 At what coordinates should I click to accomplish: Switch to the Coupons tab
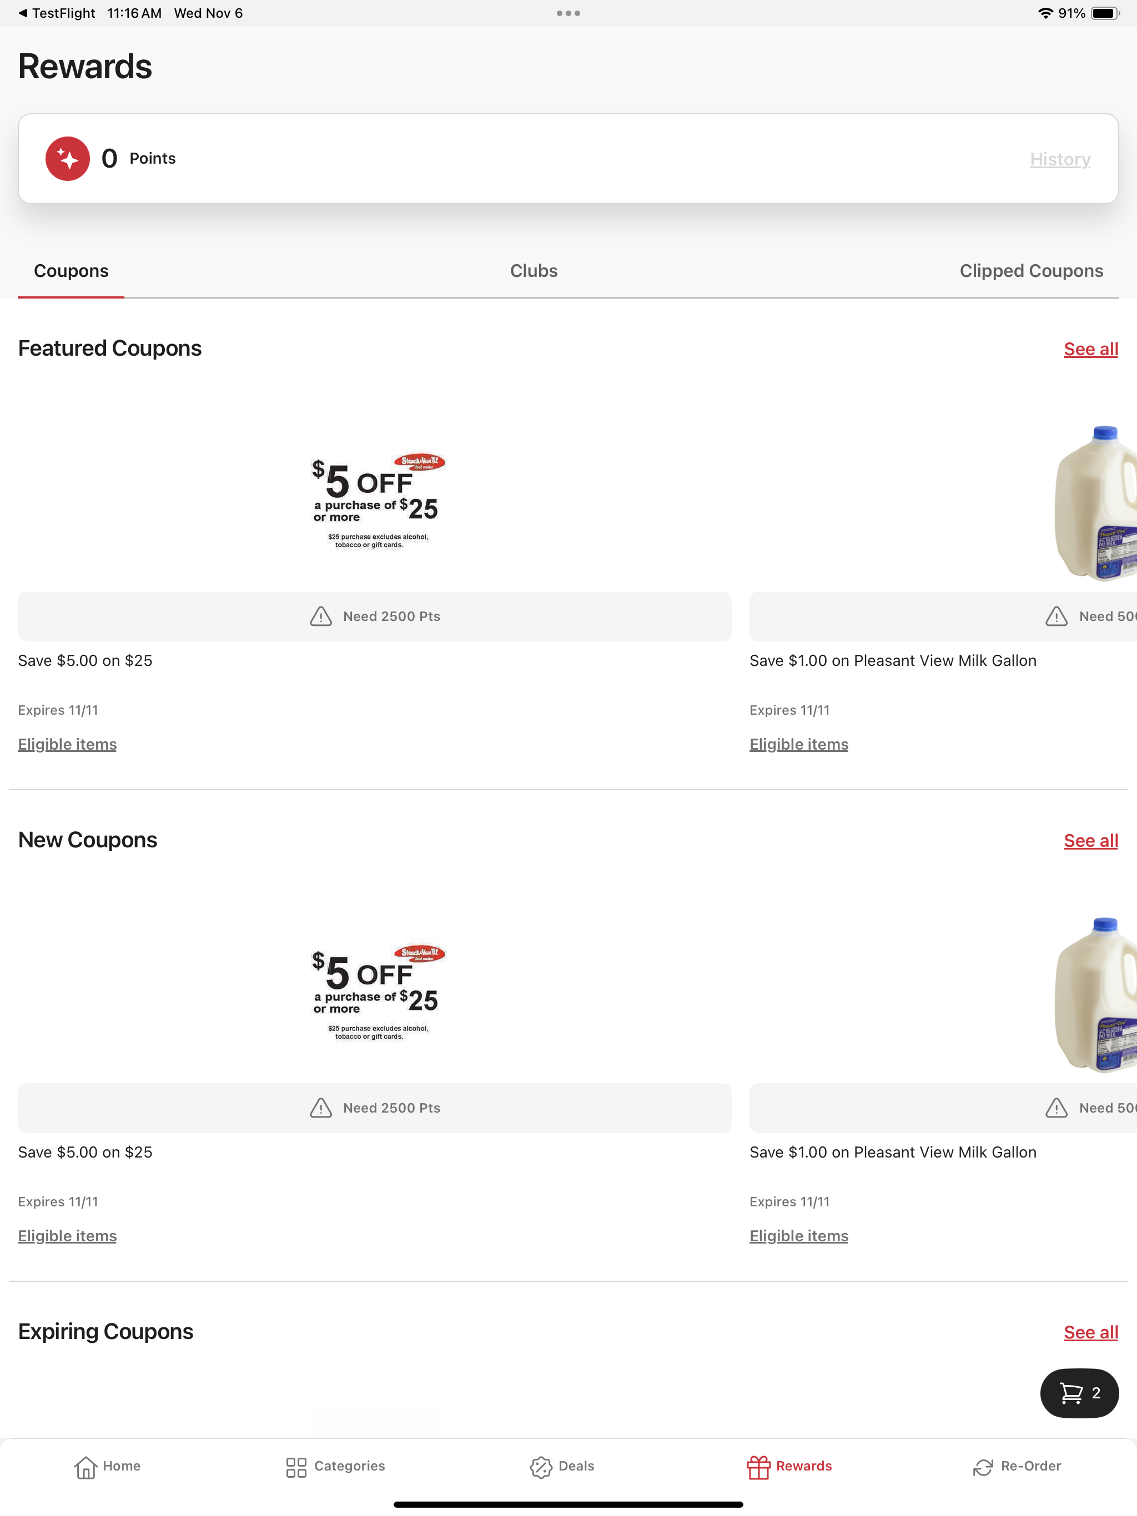tap(71, 271)
